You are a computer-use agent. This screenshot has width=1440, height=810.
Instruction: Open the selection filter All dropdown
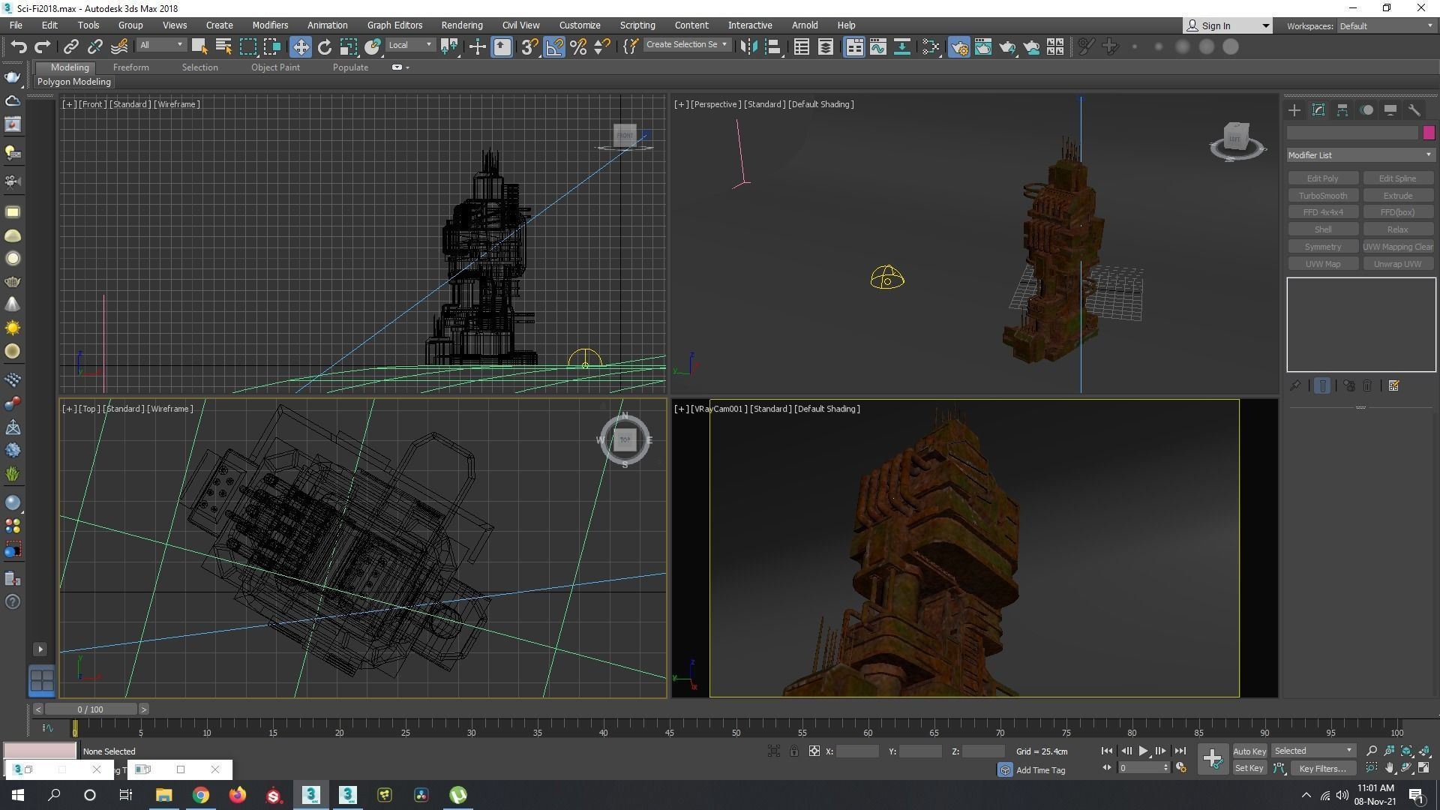click(x=161, y=45)
